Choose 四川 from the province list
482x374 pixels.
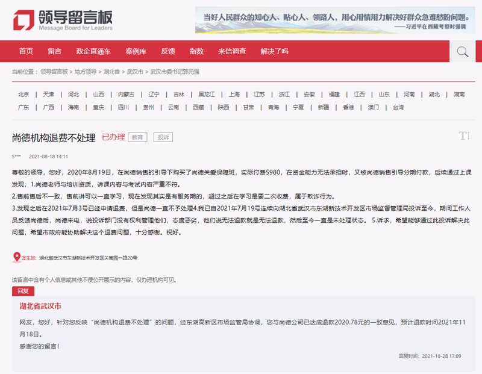click(x=124, y=107)
